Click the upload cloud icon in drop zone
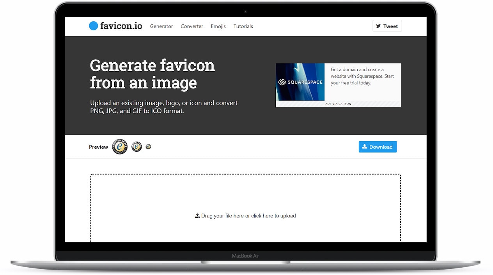 click(x=197, y=215)
